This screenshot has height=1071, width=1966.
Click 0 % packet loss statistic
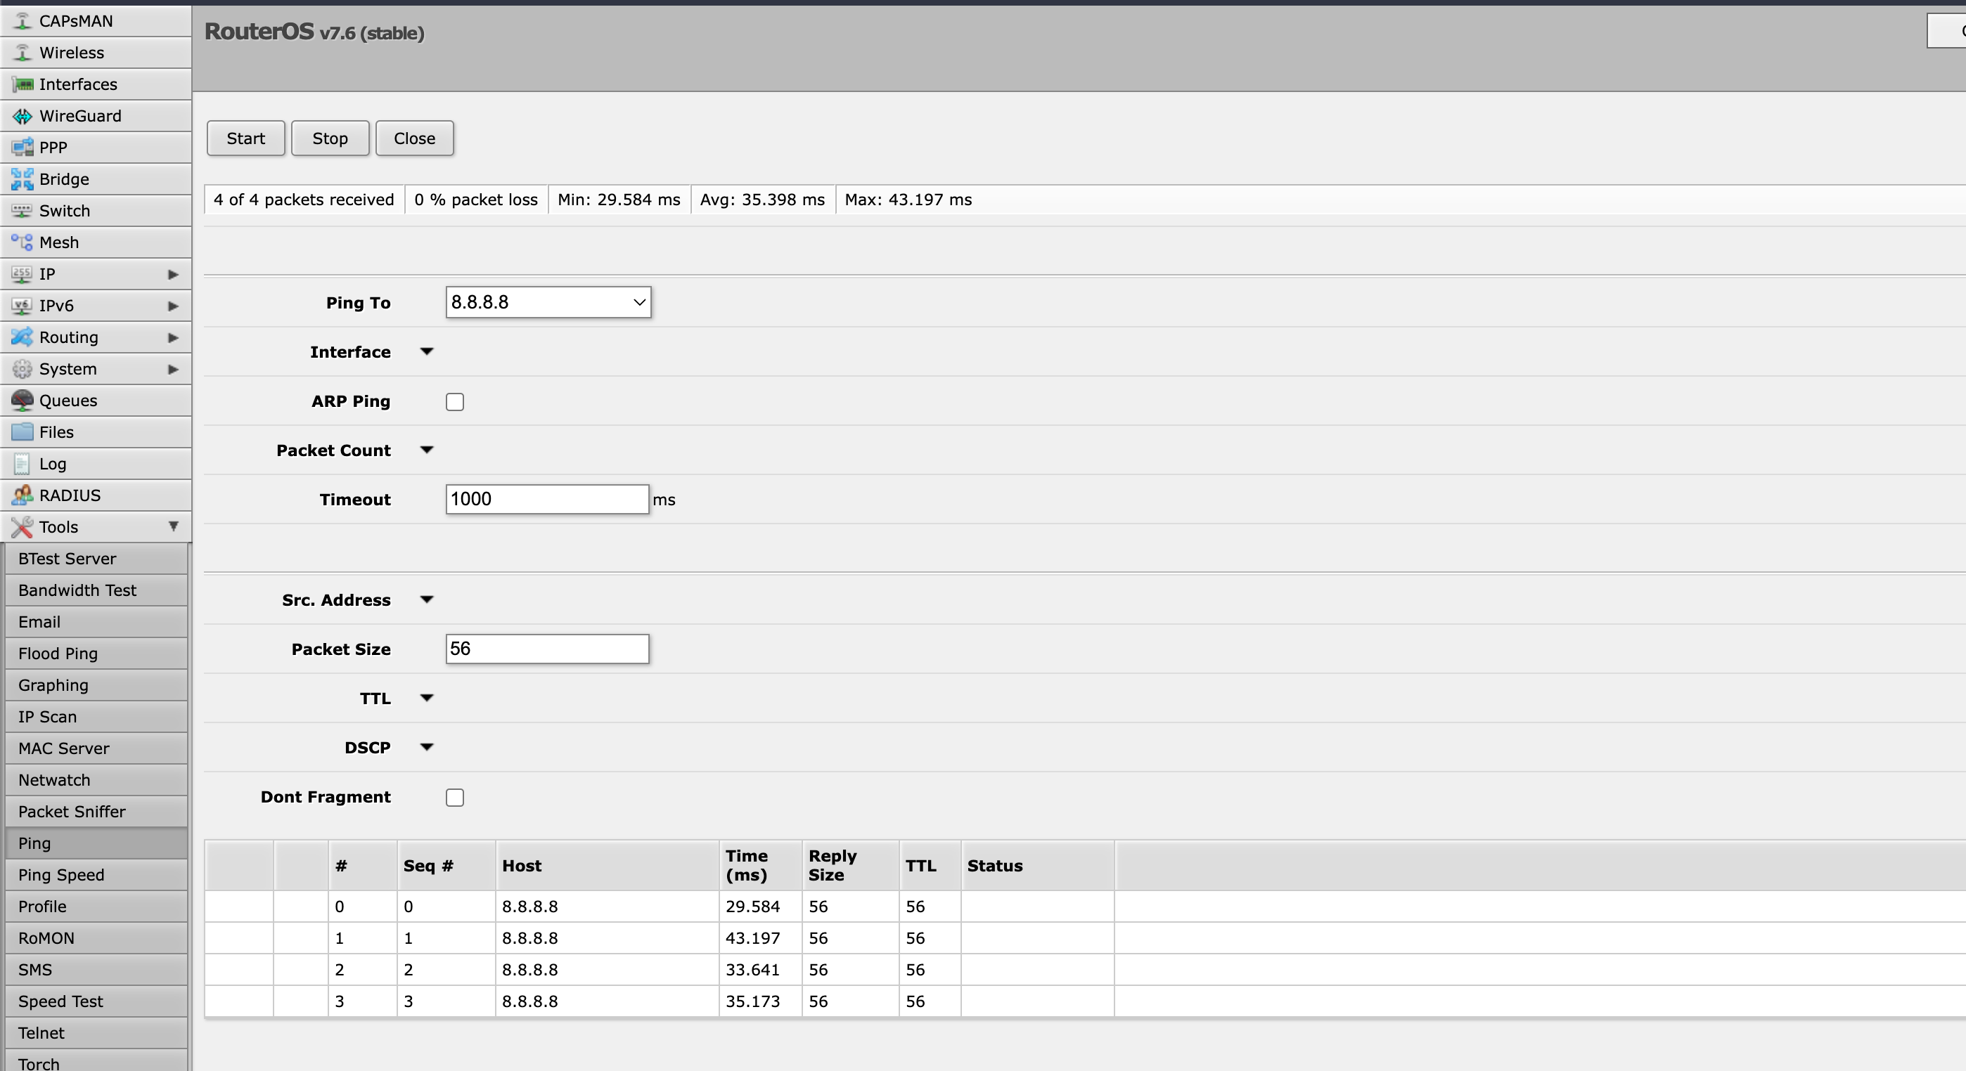pos(476,200)
